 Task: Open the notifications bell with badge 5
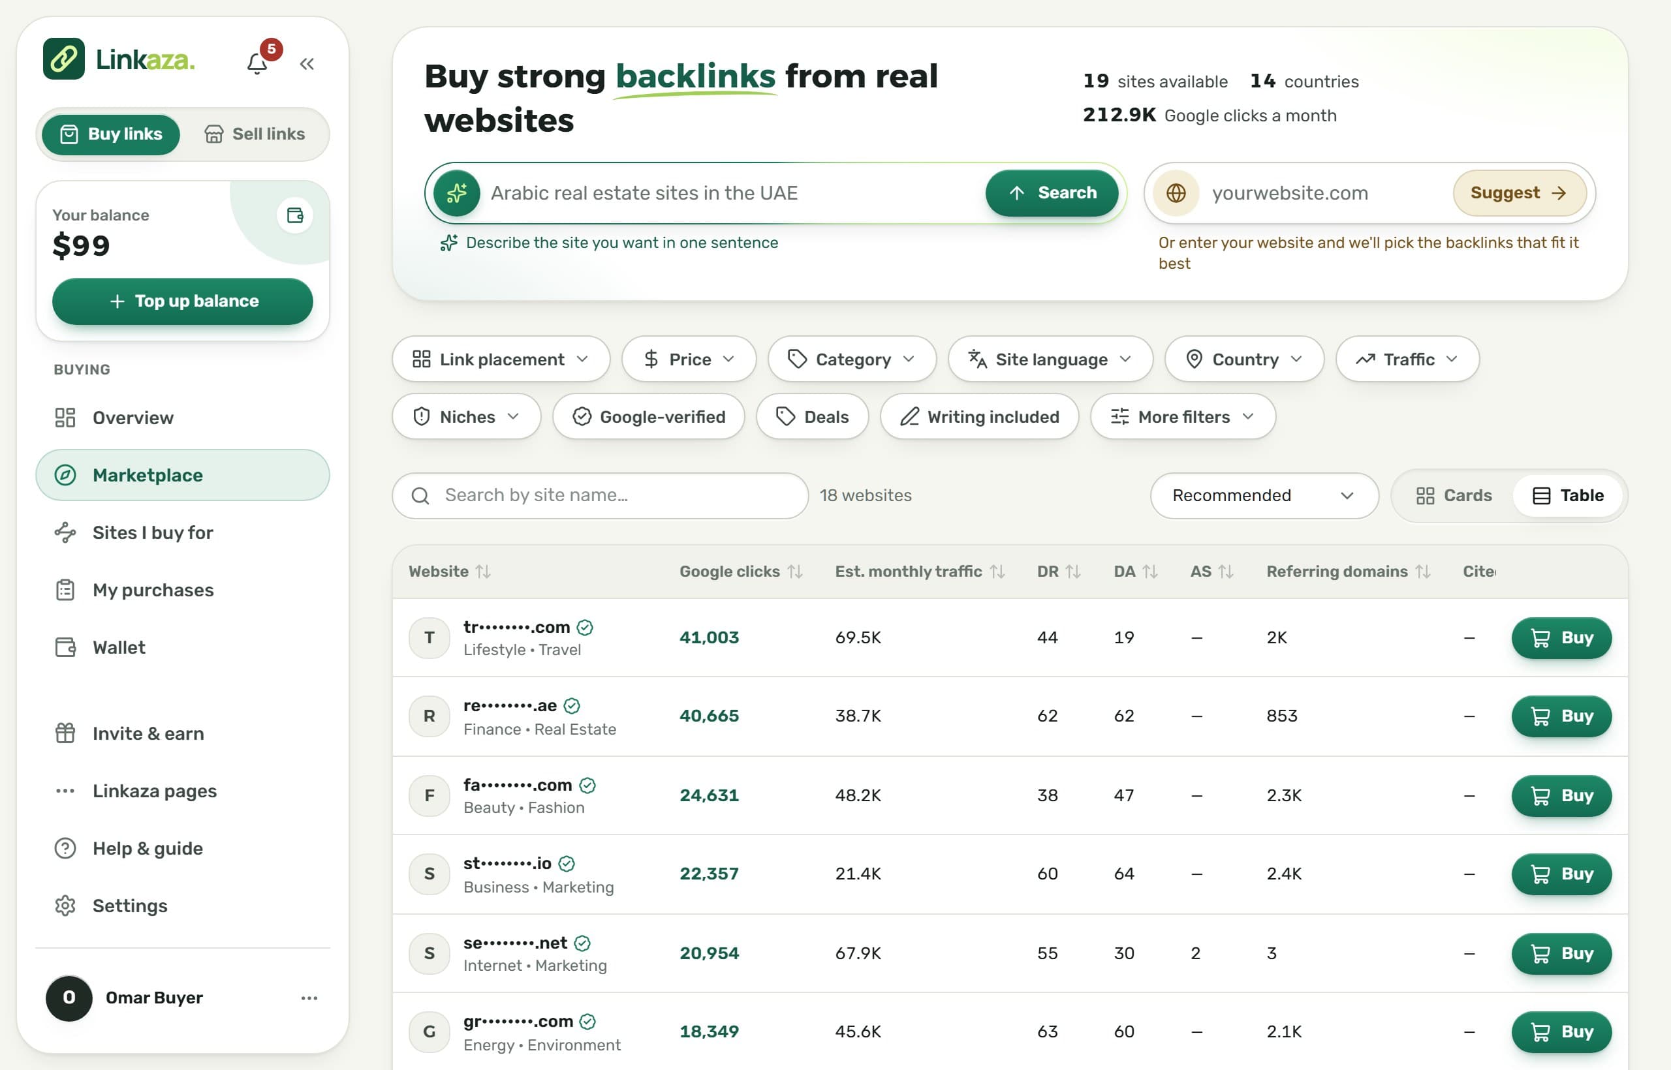pos(258,63)
